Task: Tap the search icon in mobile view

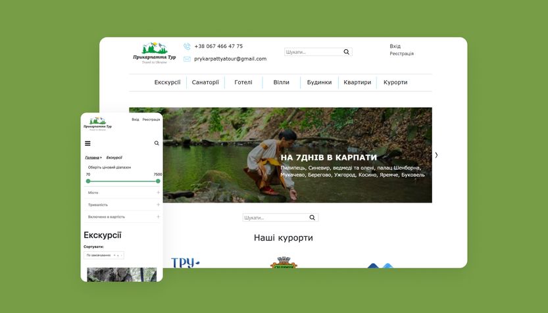Action: coord(157,143)
